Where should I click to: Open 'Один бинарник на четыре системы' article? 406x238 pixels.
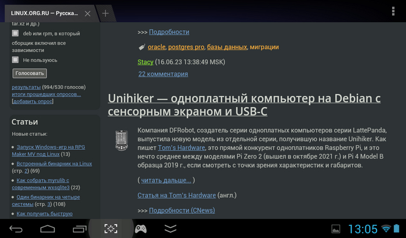tap(46, 200)
